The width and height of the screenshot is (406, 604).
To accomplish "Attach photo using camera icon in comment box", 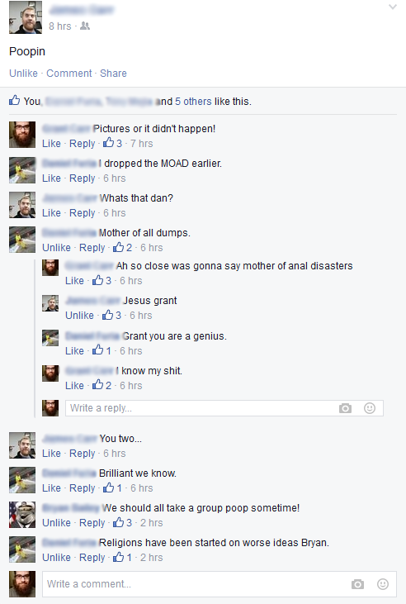I will pos(357,584).
